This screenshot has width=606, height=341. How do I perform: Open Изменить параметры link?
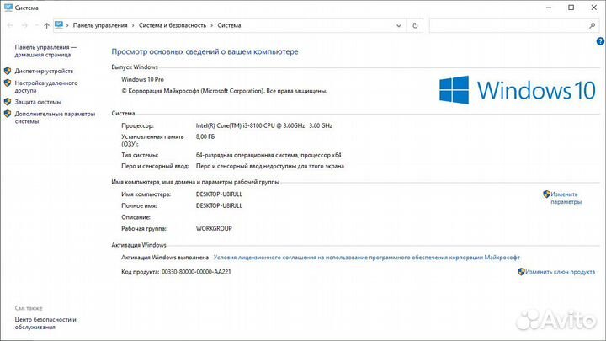566,198
